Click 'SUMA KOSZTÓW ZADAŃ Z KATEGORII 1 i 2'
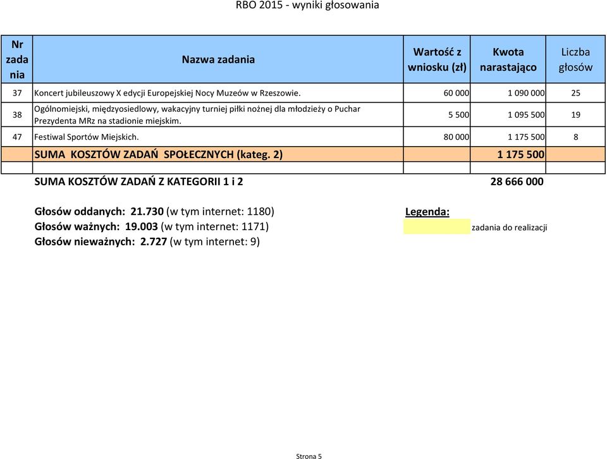Image resolution: width=607 pixels, height=459 pixels. (x=138, y=181)
